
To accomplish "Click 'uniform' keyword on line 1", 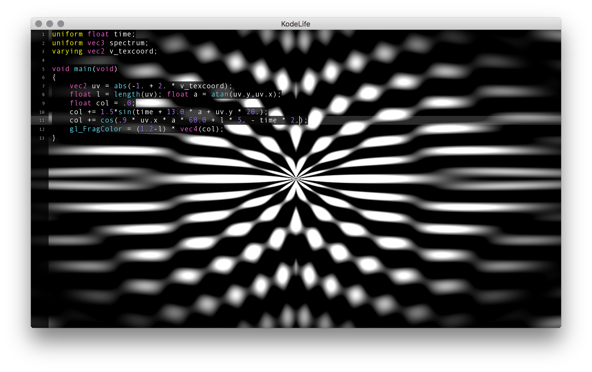I will [68, 34].
